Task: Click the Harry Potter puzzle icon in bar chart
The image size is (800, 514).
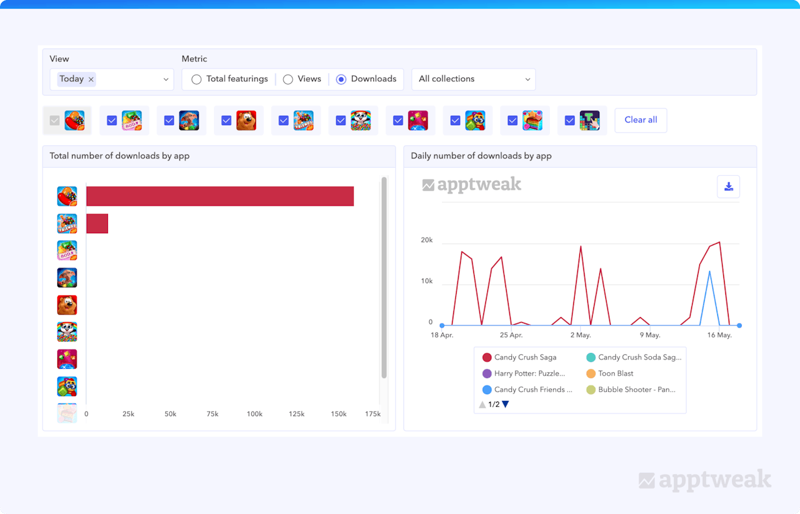Action: pyautogui.click(x=67, y=278)
